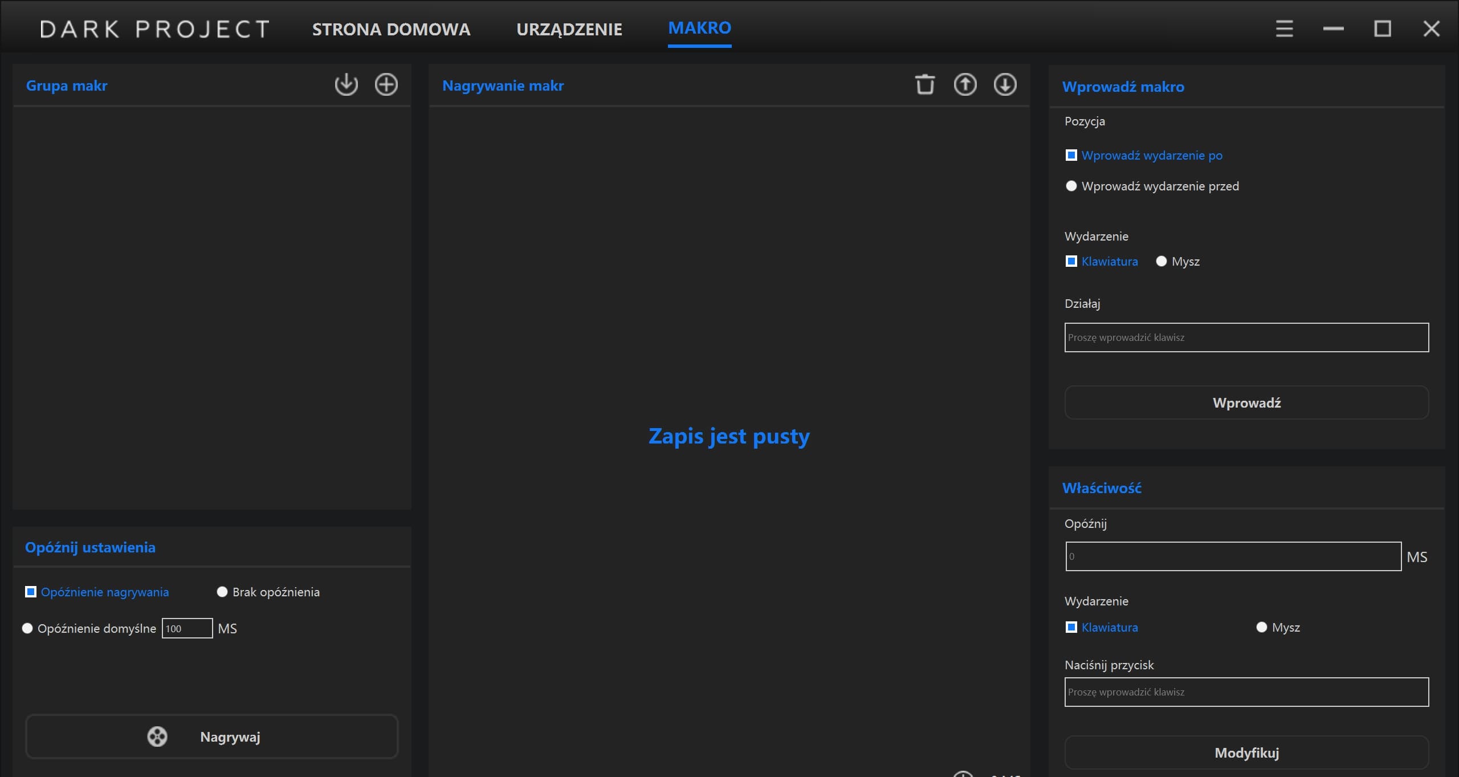
Task: Enable Opóźnienie domyślne option
Action: point(27,628)
